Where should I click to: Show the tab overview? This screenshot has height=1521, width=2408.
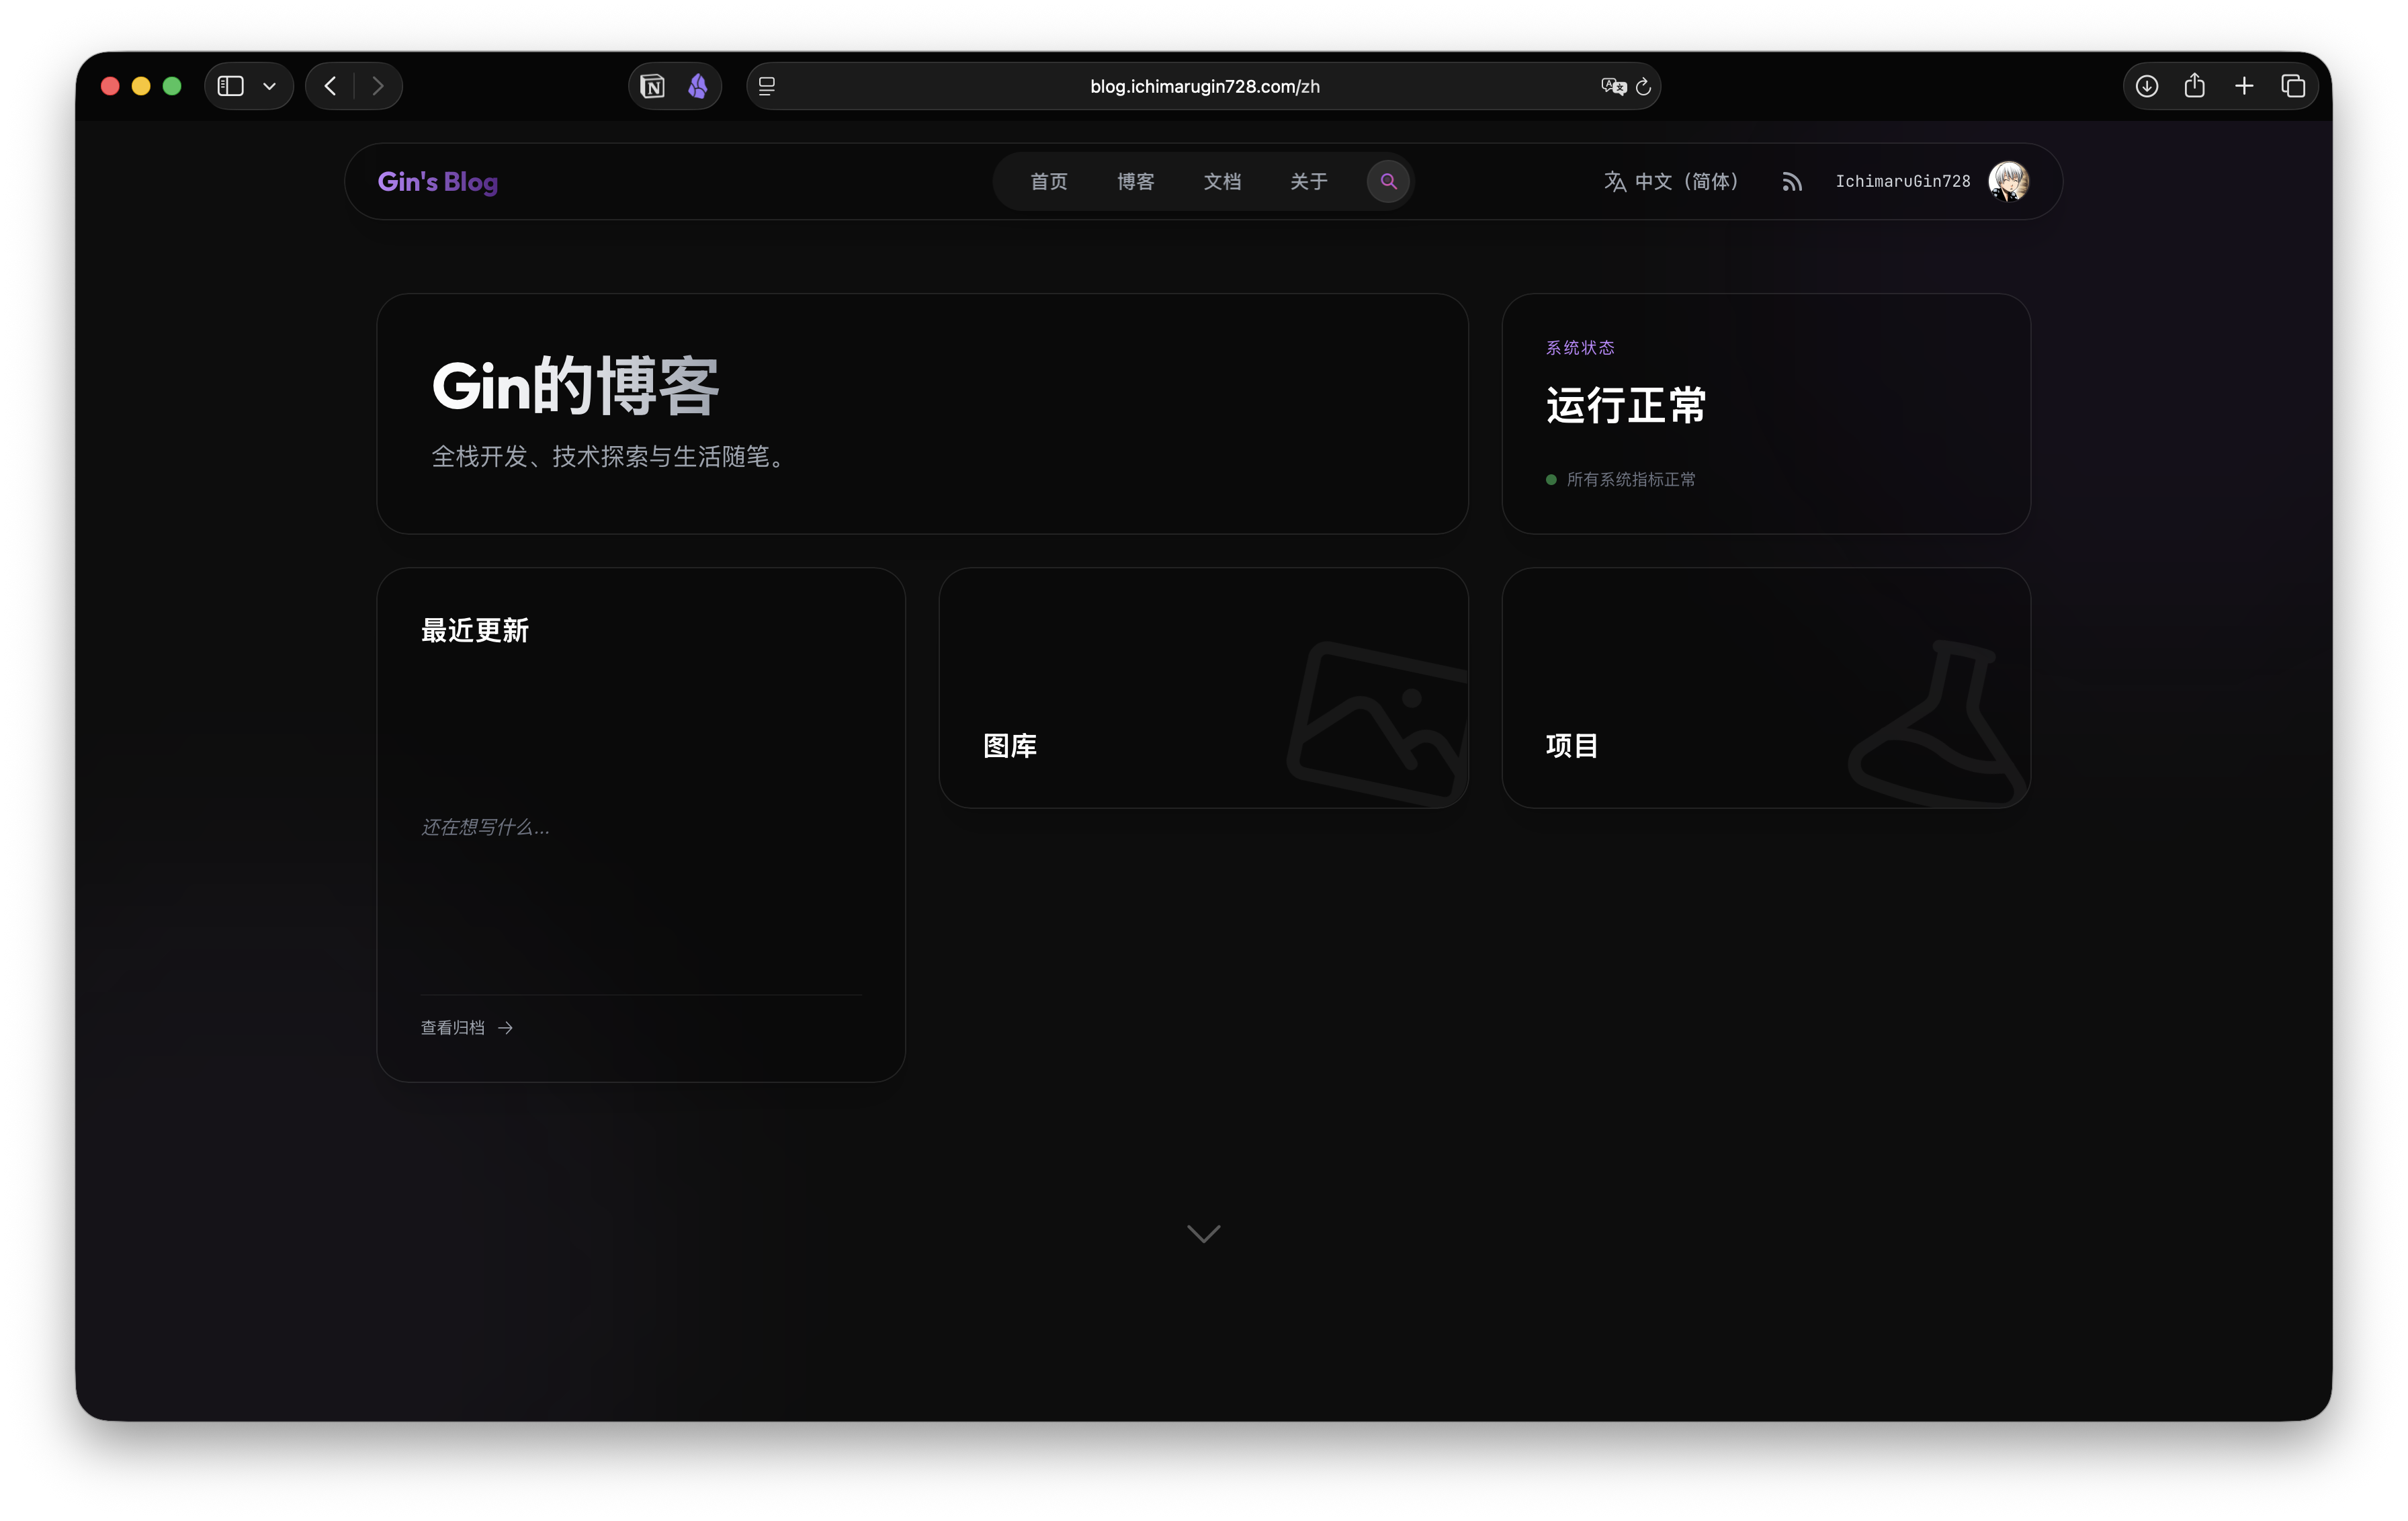tap(2293, 86)
